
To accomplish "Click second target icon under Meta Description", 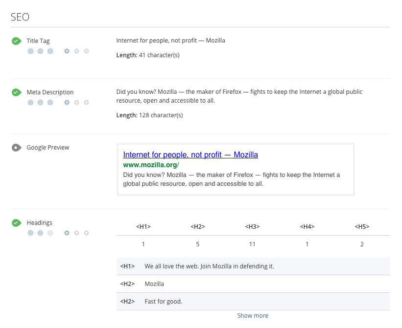I will point(40,103).
